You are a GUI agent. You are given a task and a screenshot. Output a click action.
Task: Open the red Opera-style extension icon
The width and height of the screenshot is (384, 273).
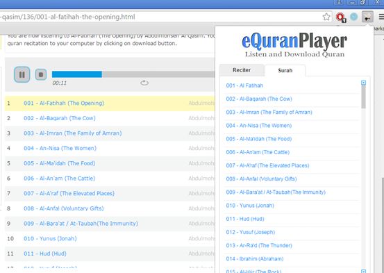pos(341,17)
